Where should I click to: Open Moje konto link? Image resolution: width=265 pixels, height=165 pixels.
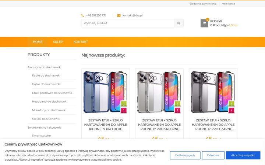coord(228,4)
